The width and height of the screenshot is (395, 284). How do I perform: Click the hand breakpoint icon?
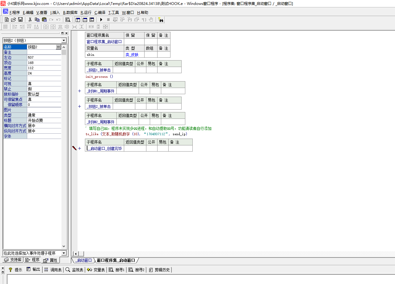pyautogui.click(x=151, y=19)
